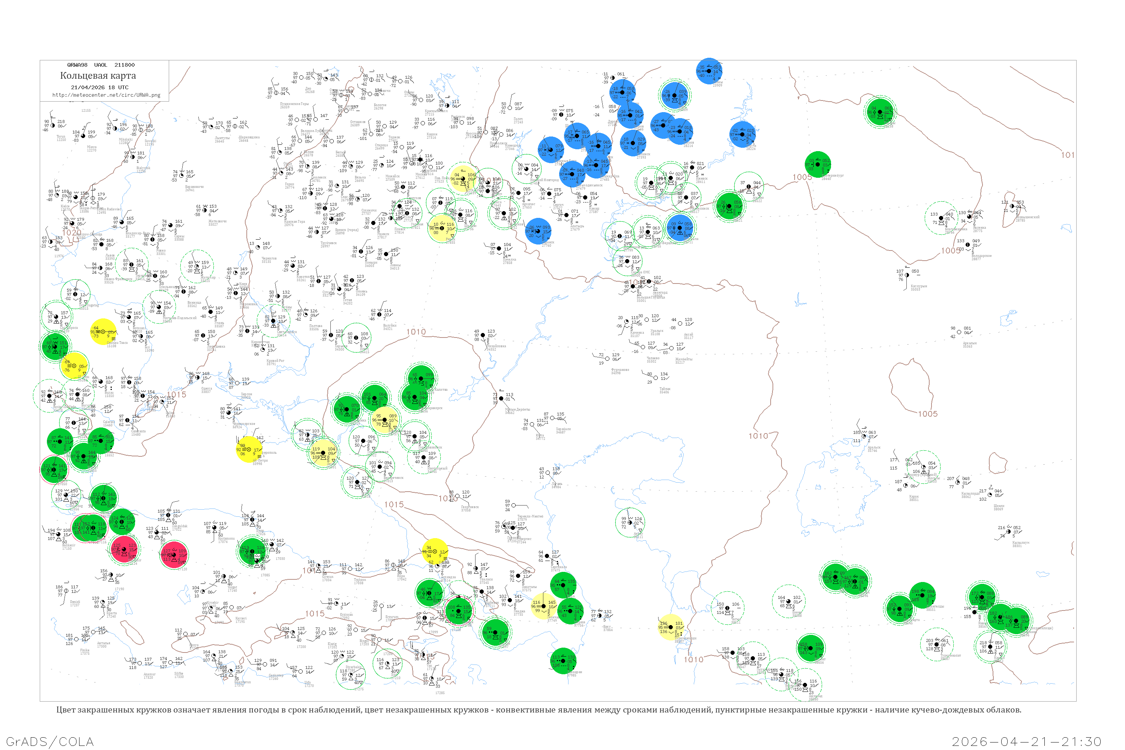The width and height of the screenshot is (1125, 750).
Task: Click the red circle at Eskisehir 17124
Action: (x=124, y=550)
